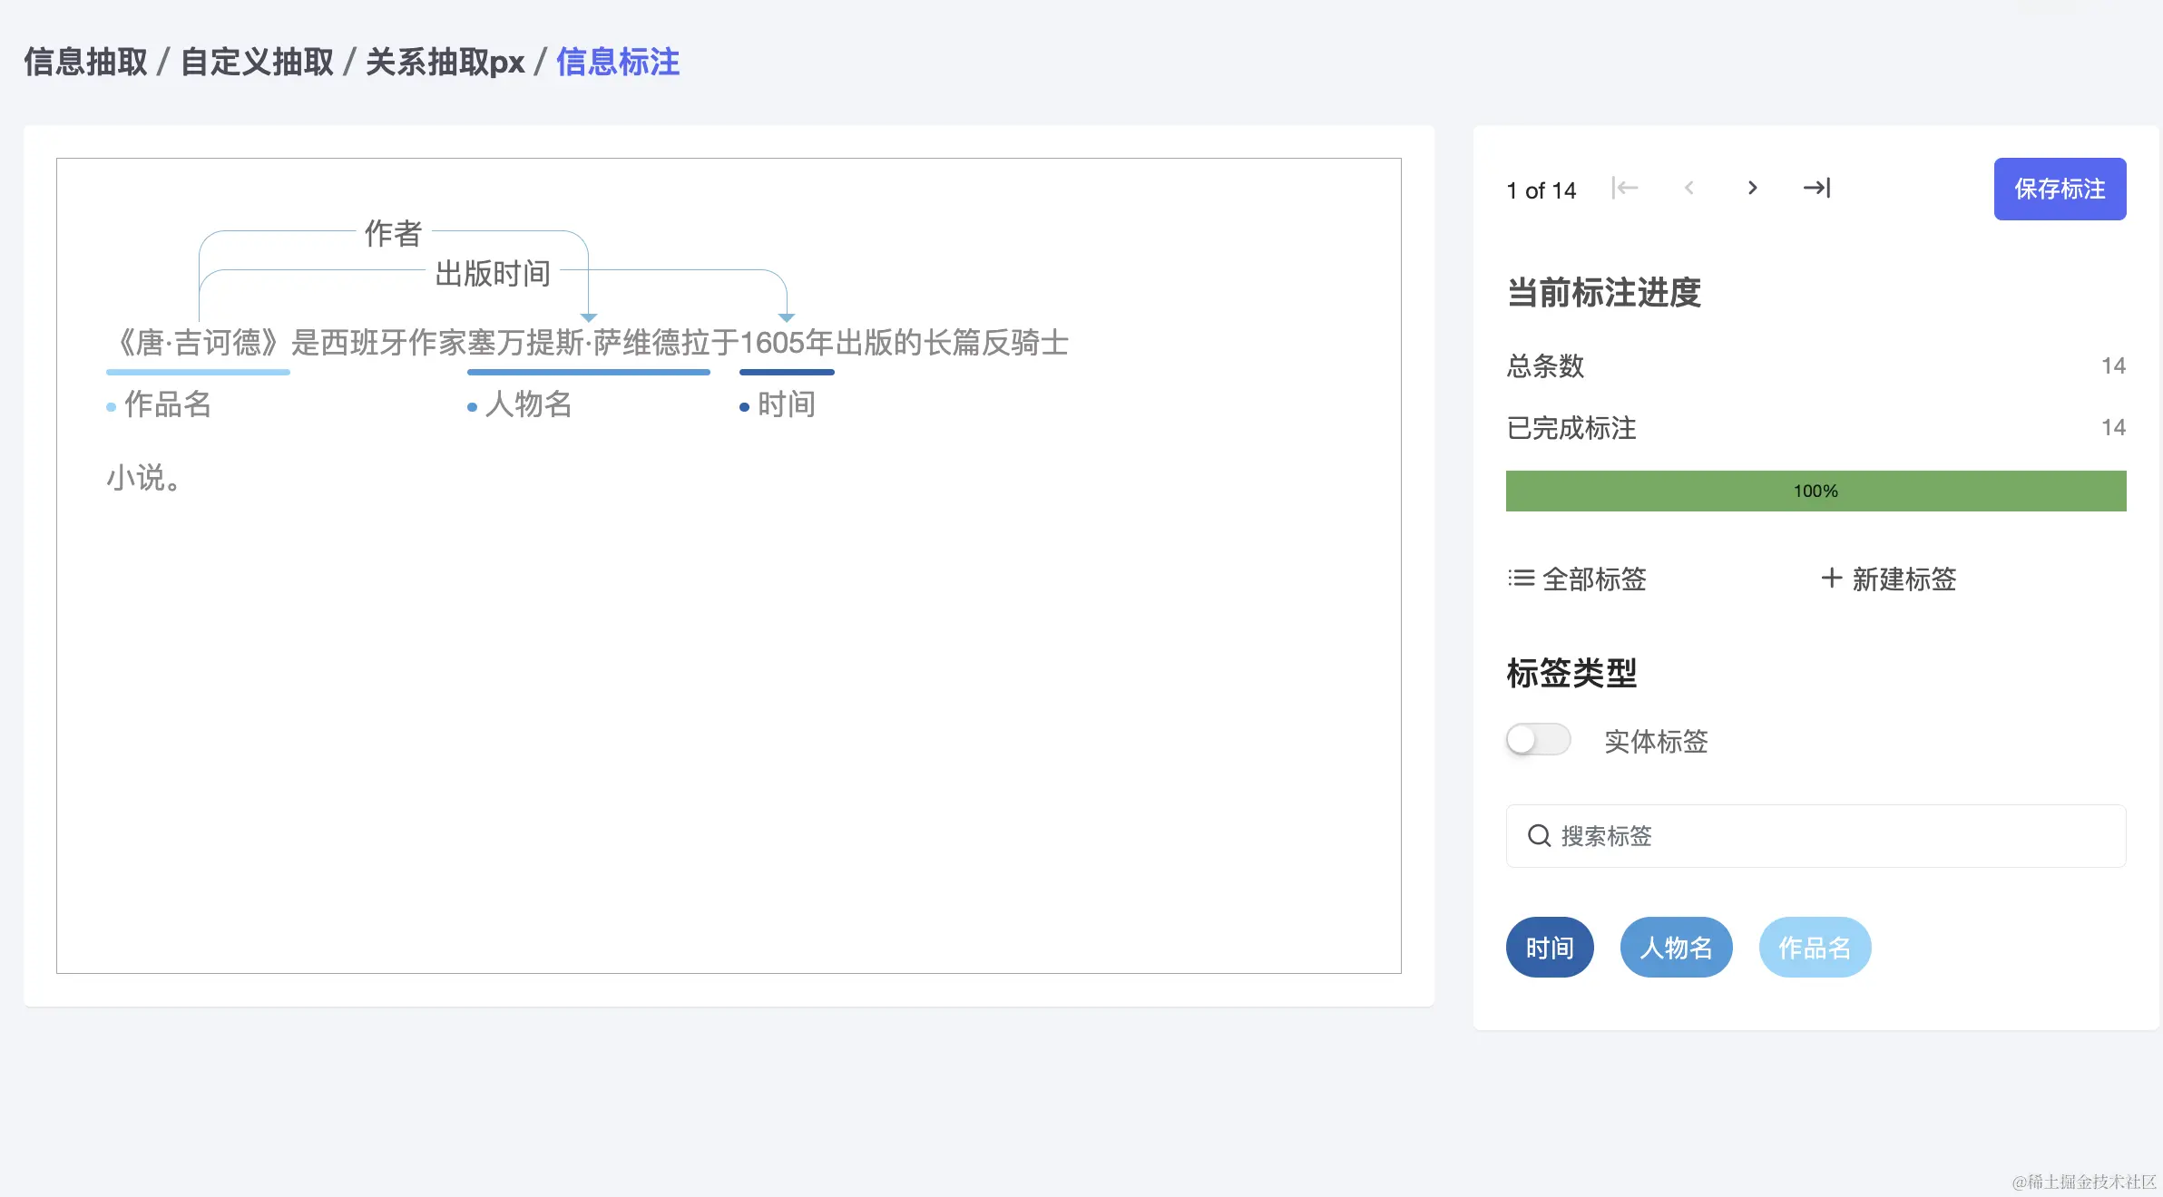Select the dark blue 时间 label chip
Screen dimensions: 2163x1197
click(x=1550, y=946)
